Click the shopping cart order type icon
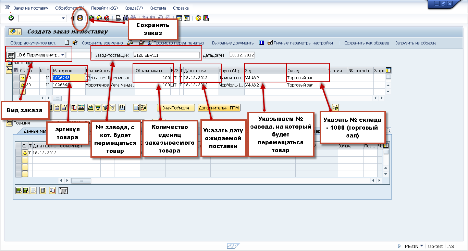468x251 pixels. tap(11, 55)
